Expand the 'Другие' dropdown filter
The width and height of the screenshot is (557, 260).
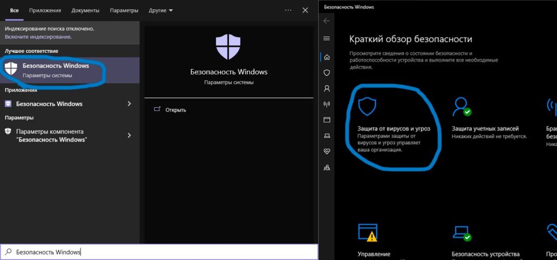[x=160, y=11]
